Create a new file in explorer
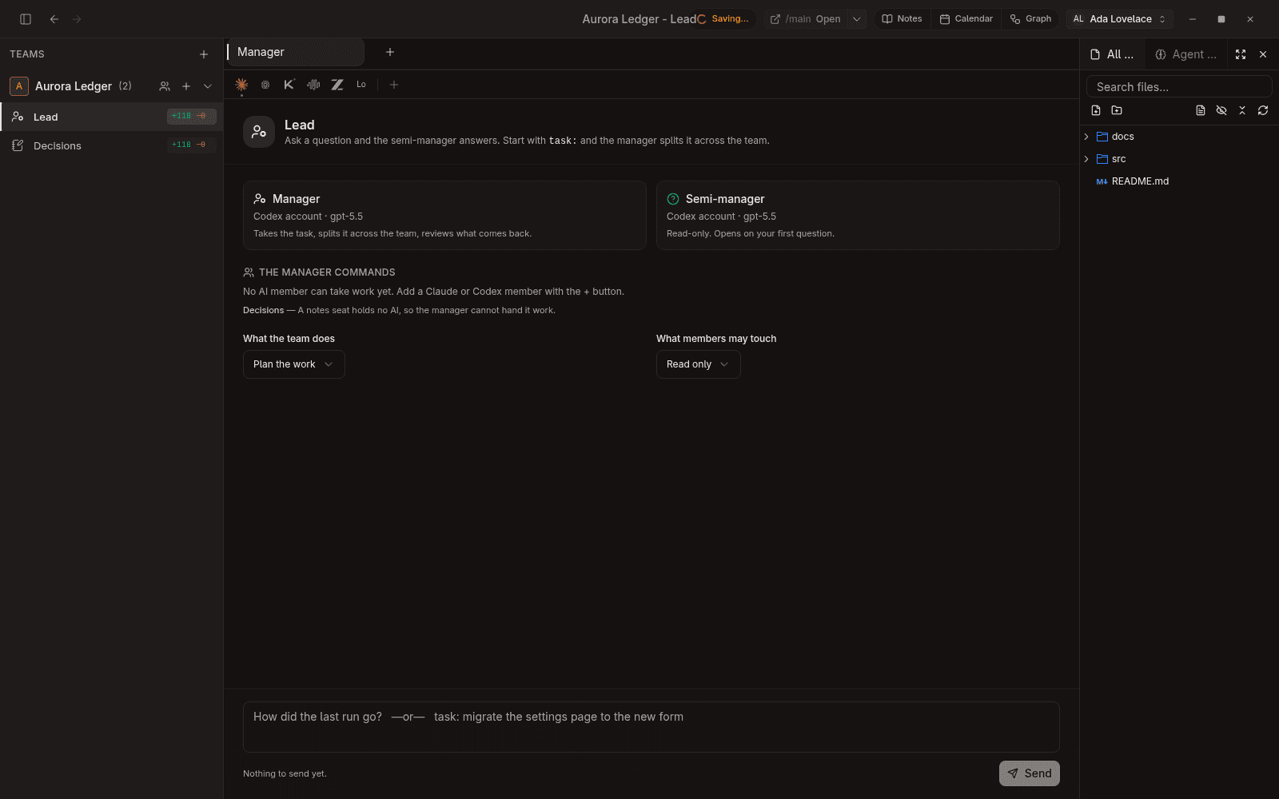 (1096, 110)
